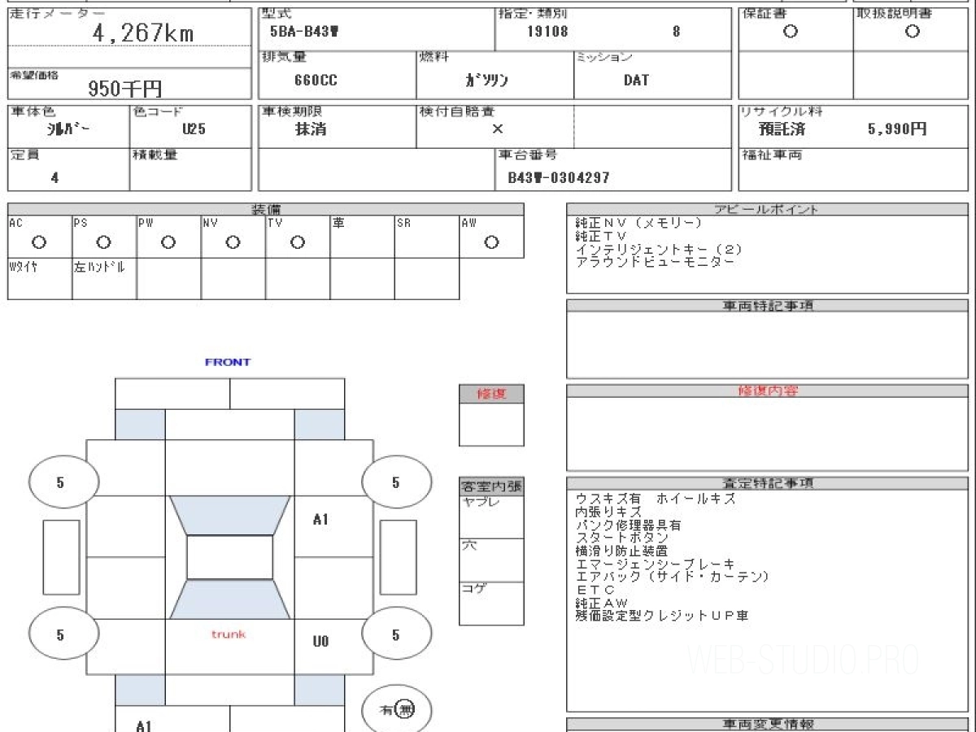Click the AC equipment circle mark
Viewport: 976px width, 732px height.
(x=38, y=242)
